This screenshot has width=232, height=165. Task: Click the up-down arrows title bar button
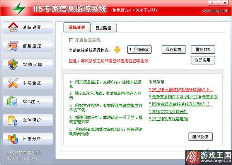pos(212,3)
